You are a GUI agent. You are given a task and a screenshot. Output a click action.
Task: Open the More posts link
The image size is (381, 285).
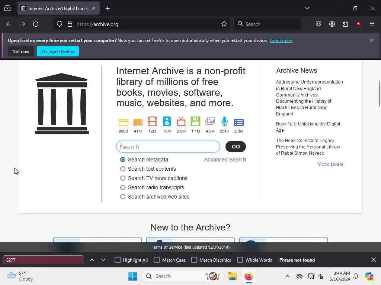(x=330, y=164)
